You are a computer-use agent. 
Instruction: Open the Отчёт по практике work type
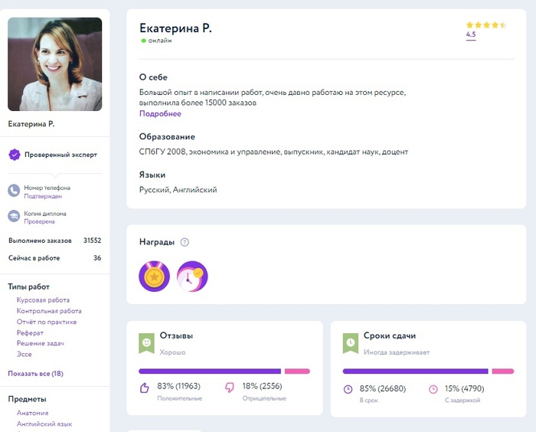point(47,322)
